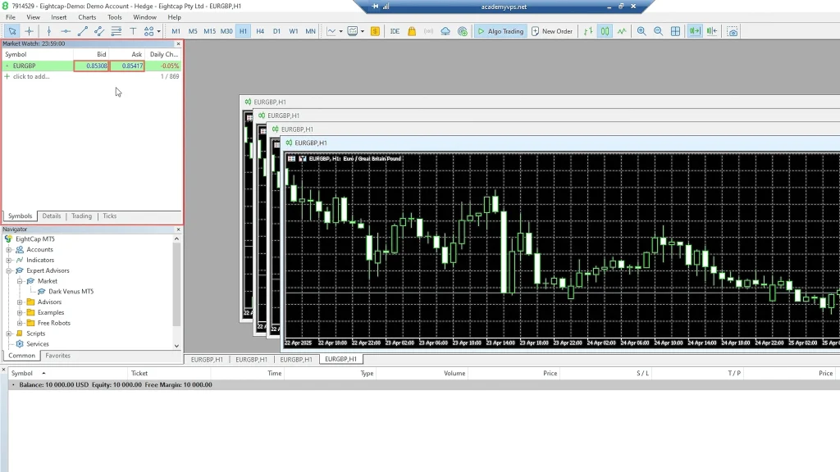Toggle the Algo Trading button
Viewport: 840px width, 472px height.
(500, 31)
